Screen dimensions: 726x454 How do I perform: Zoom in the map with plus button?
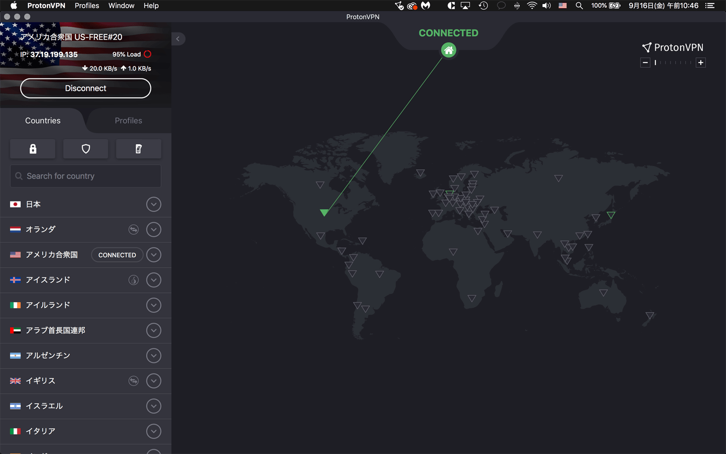700,62
